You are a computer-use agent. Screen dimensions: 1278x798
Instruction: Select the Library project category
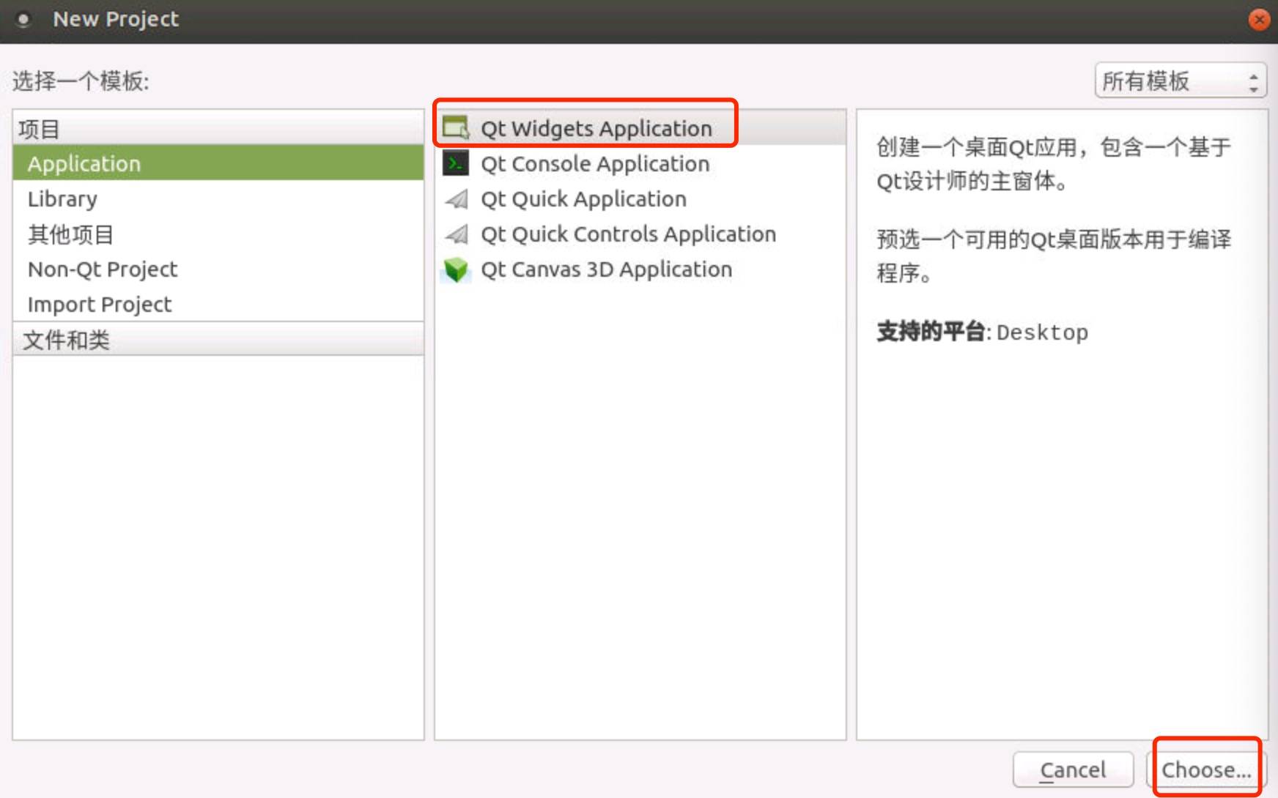coord(218,198)
